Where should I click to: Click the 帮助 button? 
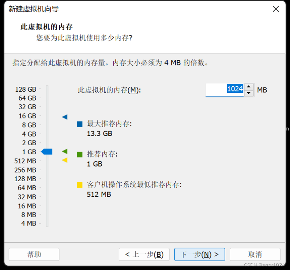34,254
